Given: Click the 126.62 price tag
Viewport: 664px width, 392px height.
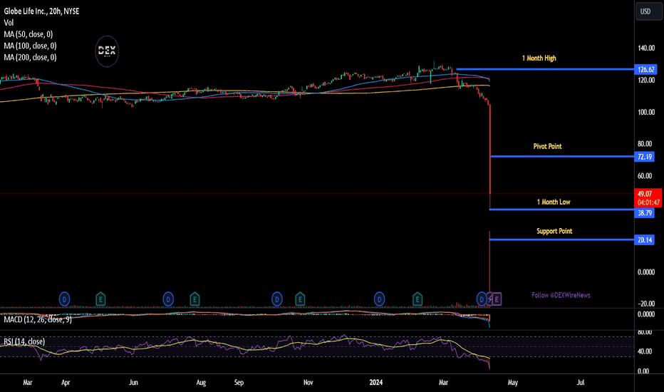Looking at the screenshot, I should pyautogui.click(x=645, y=70).
